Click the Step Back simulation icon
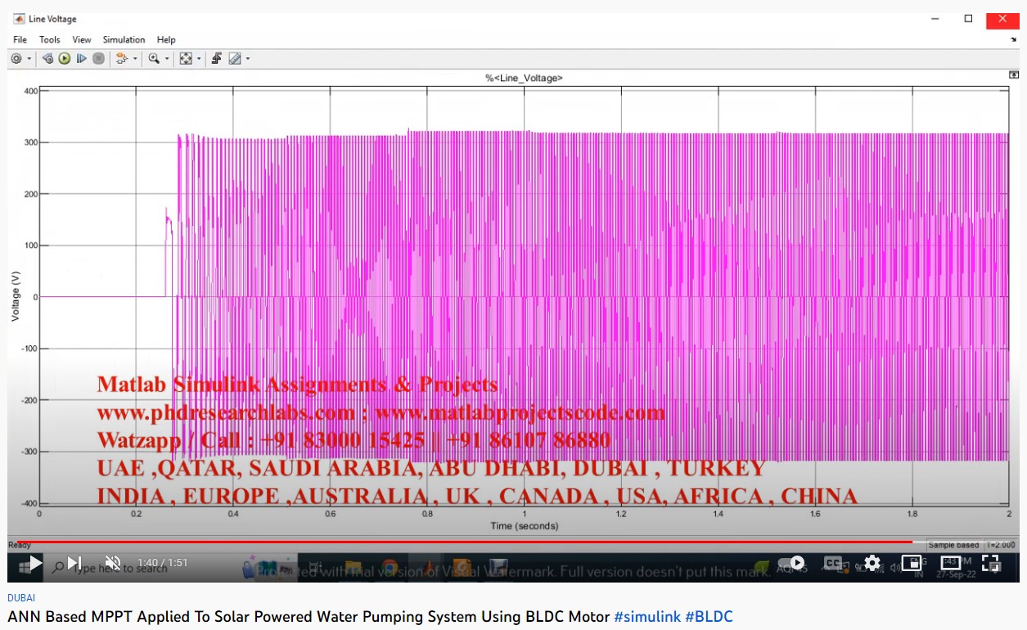 click(x=47, y=59)
